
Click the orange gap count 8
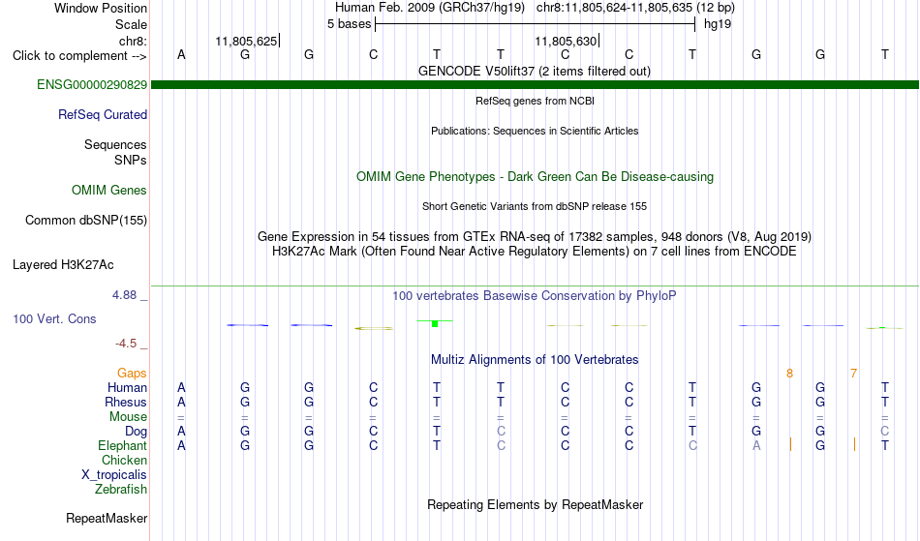pos(789,374)
